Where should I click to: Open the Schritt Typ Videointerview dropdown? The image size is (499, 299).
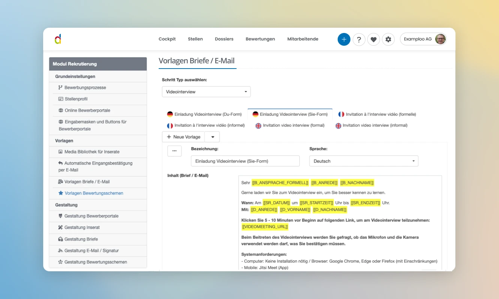pyautogui.click(x=206, y=92)
